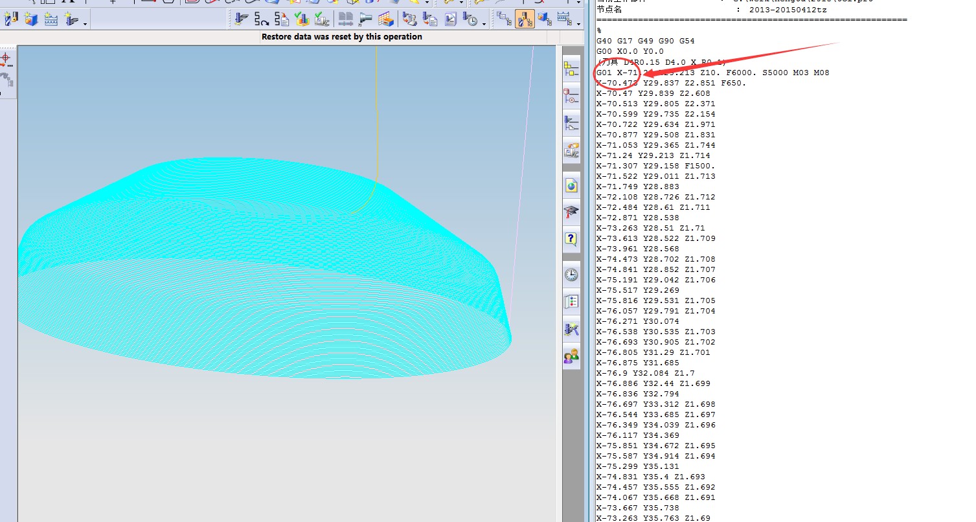Open the Machine Tool Navigator resource tab
976x522 pixels.
[571, 151]
